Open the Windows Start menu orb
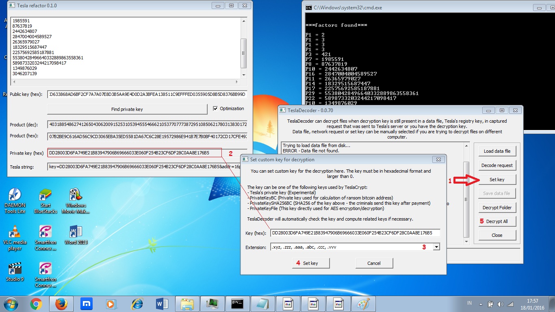The width and height of the screenshot is (555, 312). point(10,304)
